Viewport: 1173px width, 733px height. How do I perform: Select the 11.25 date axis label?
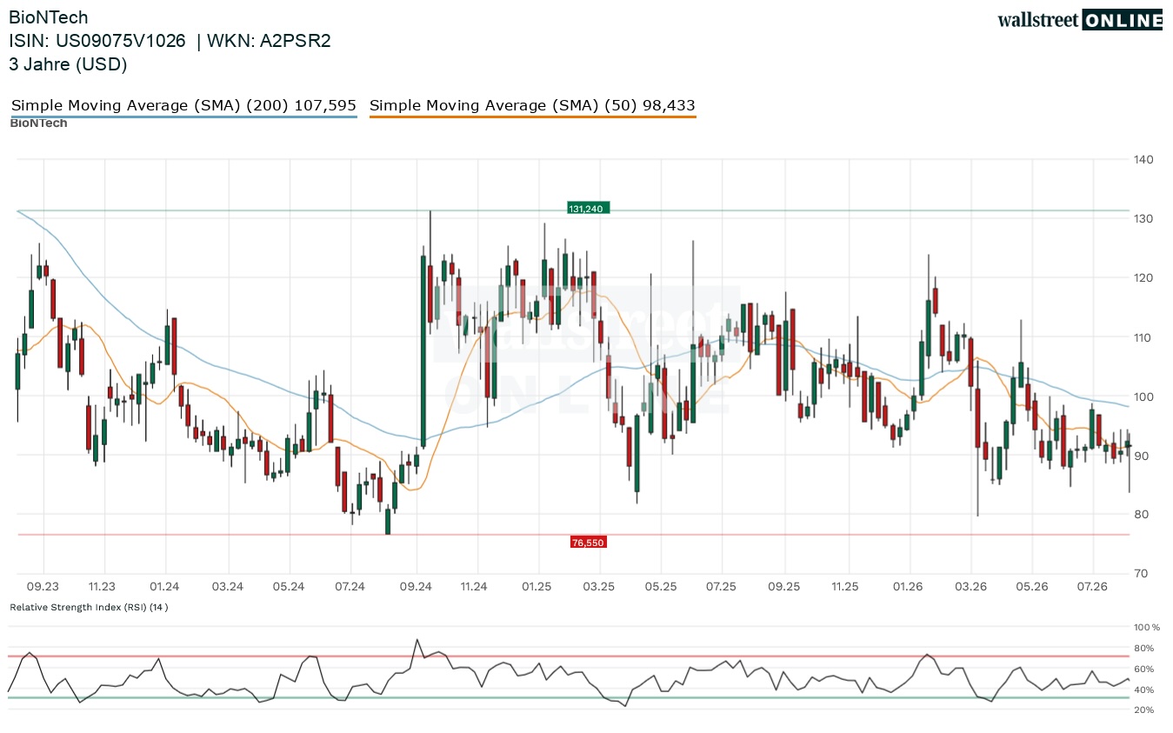click(x=844, y=587)
